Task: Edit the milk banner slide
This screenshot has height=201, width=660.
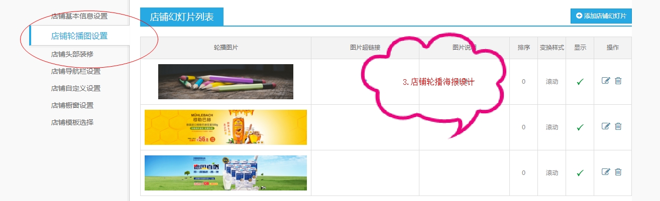Action: (x=606, y=172)
